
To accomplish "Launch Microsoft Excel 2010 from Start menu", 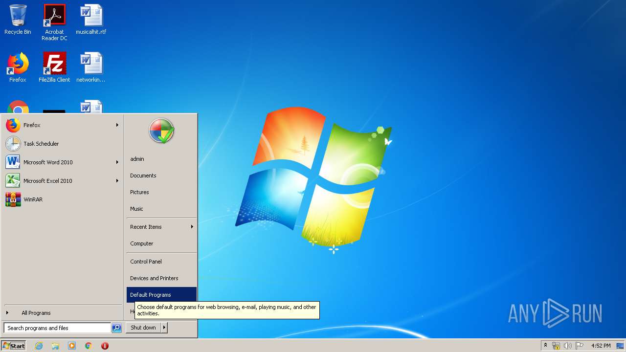I will coord(62,181).
